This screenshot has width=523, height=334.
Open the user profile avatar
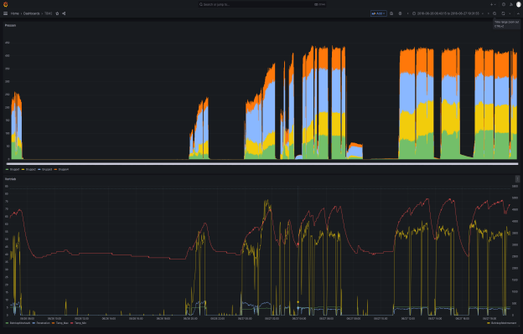tap(519, 4)
